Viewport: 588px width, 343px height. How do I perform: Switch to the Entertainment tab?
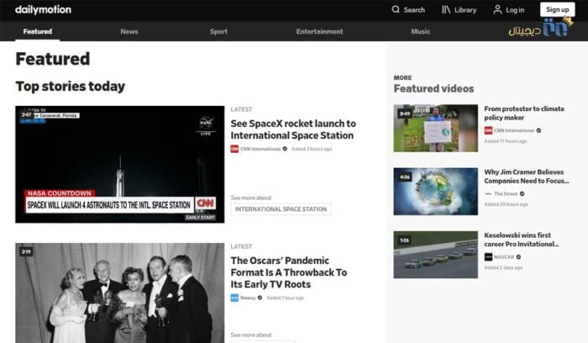[319, 31]
